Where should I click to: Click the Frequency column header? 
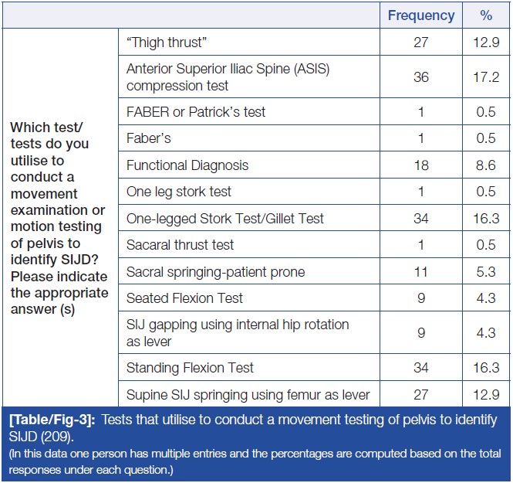[x=420, y=15]
